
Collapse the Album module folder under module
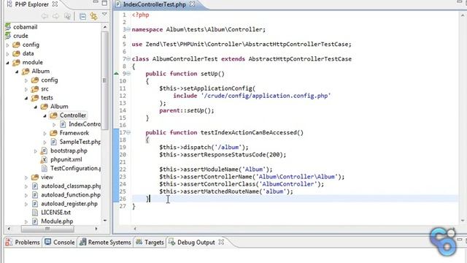[17, 72]
